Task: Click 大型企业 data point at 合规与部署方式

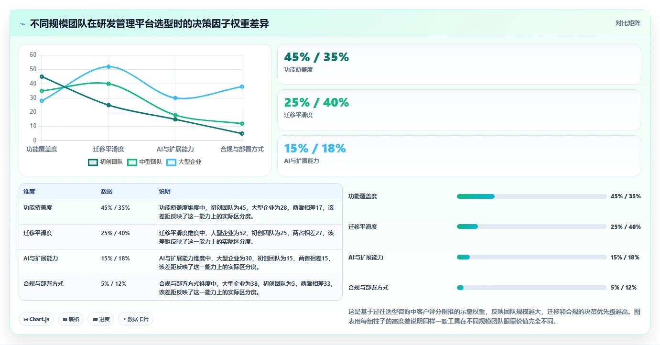Action: click(x=242, y=86)
